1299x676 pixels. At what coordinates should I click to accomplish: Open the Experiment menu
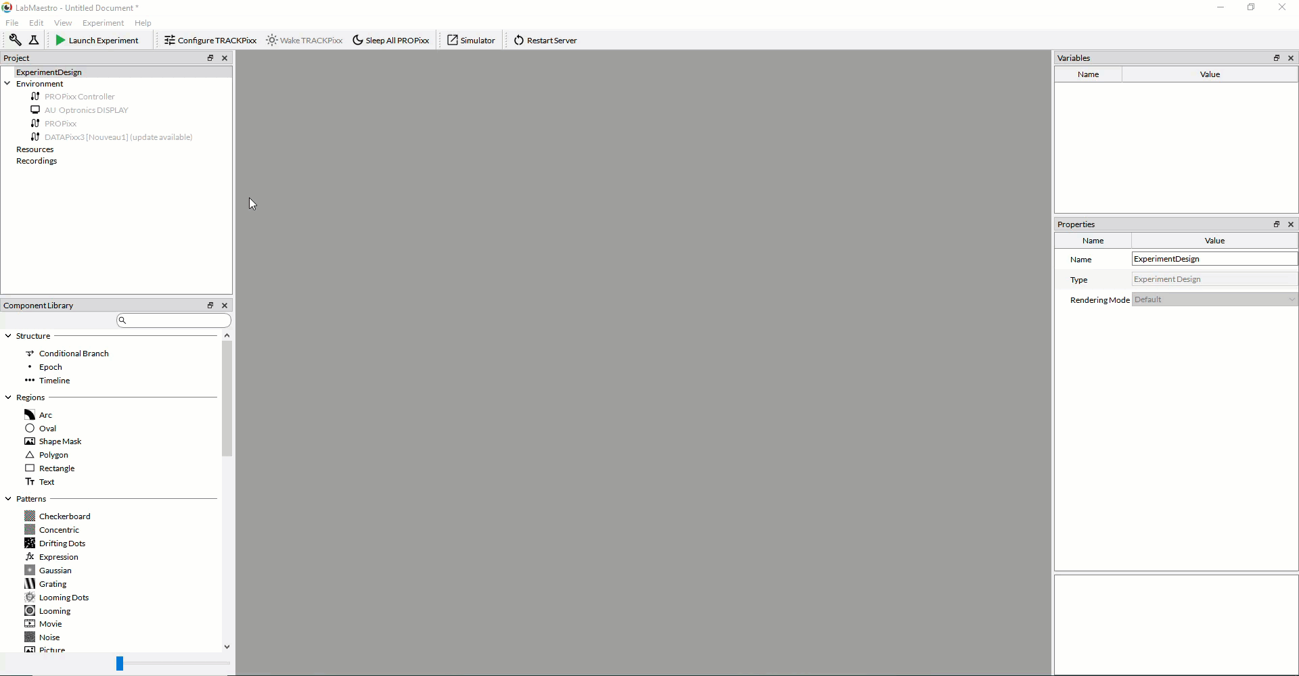101,22
